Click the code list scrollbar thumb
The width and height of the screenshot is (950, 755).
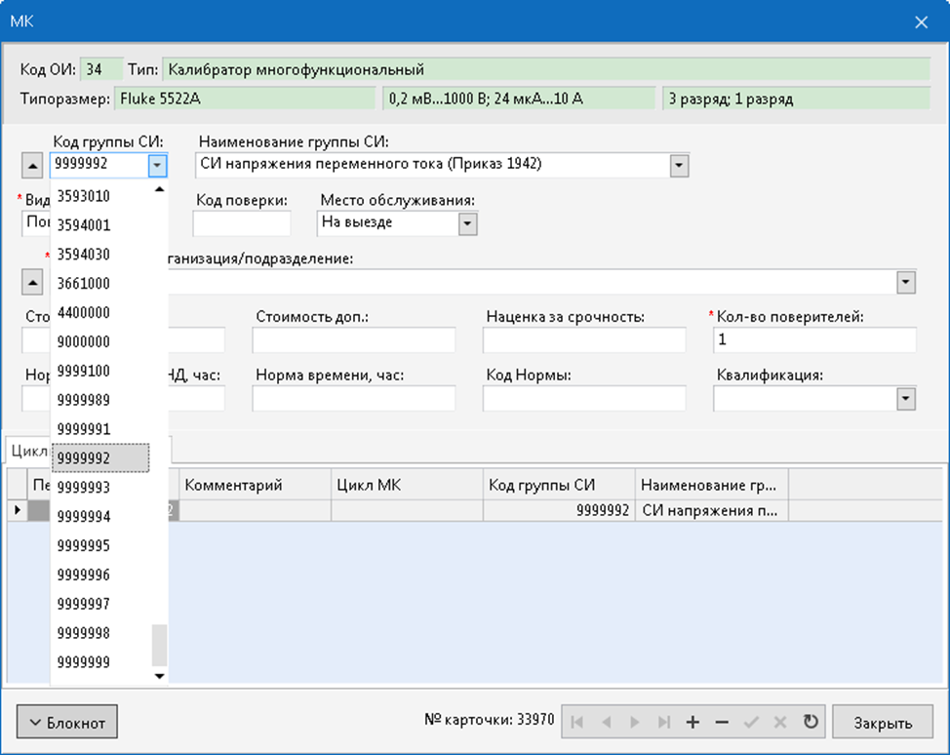(x=159, y=645)
